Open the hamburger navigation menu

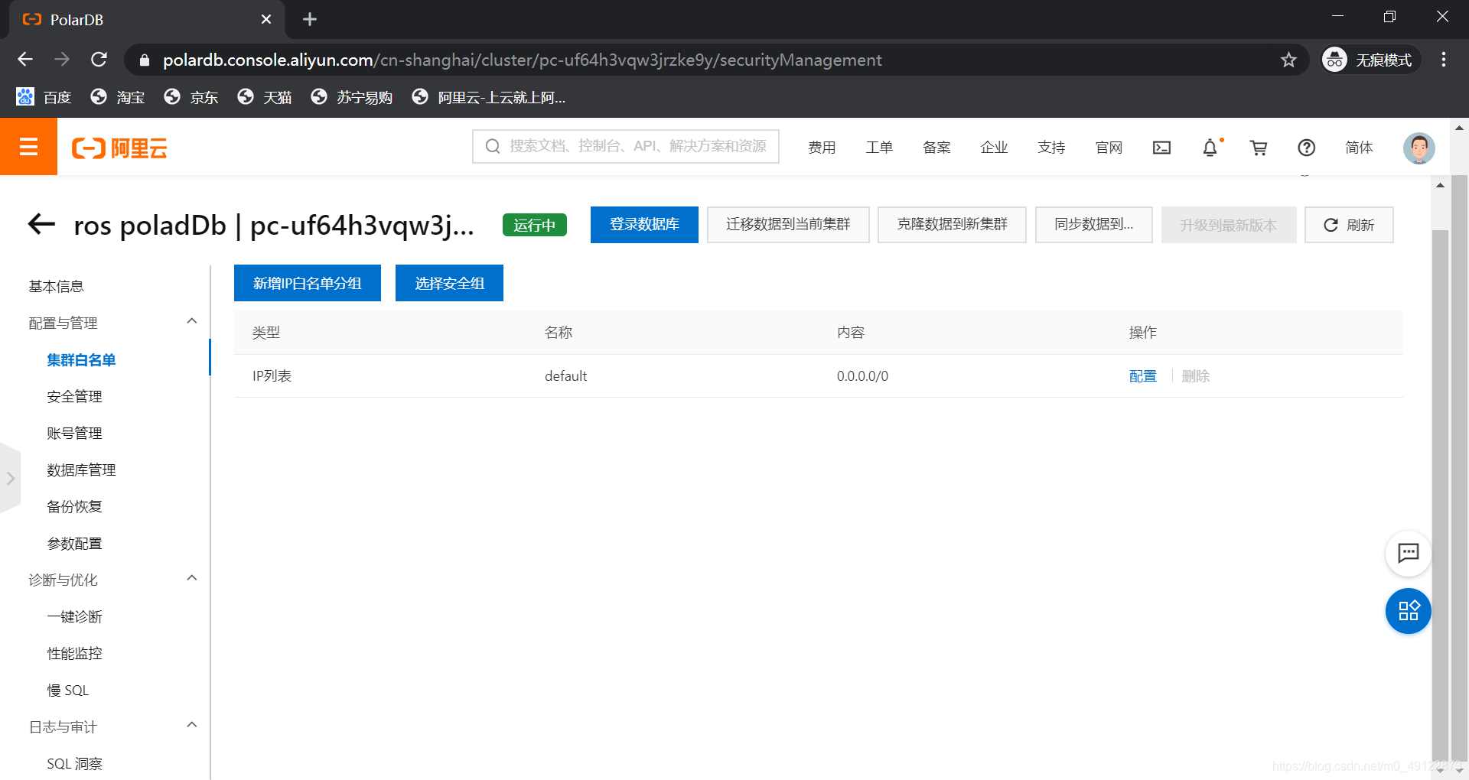(28, 146)
